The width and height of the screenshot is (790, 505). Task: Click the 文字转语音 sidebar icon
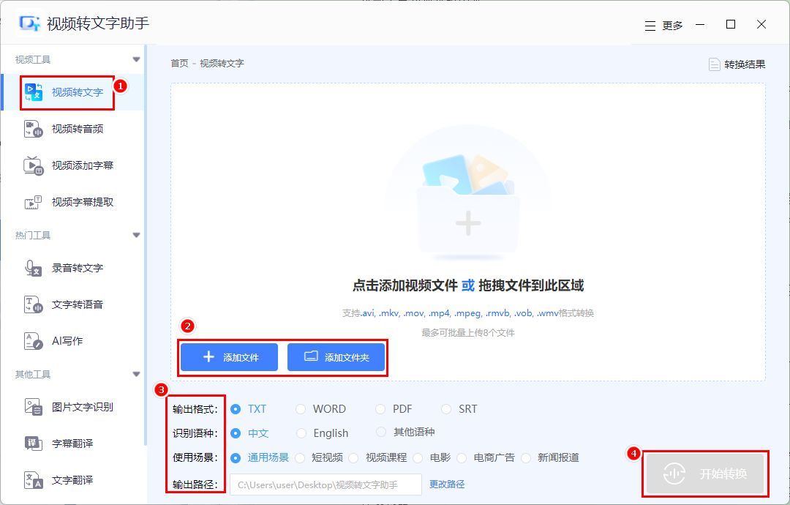tap(33, 304)
